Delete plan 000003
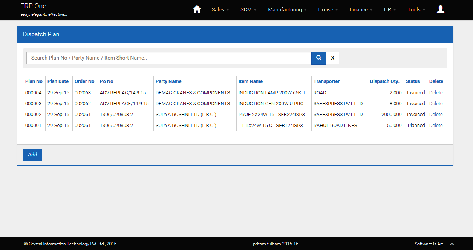Screen dimensions: 473x250 [436, 104]
